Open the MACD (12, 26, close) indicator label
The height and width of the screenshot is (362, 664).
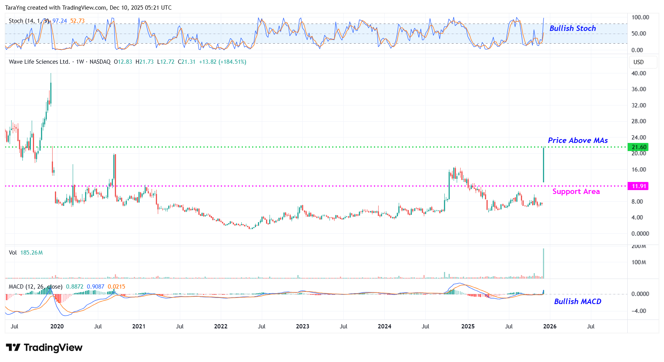[36, 287]
